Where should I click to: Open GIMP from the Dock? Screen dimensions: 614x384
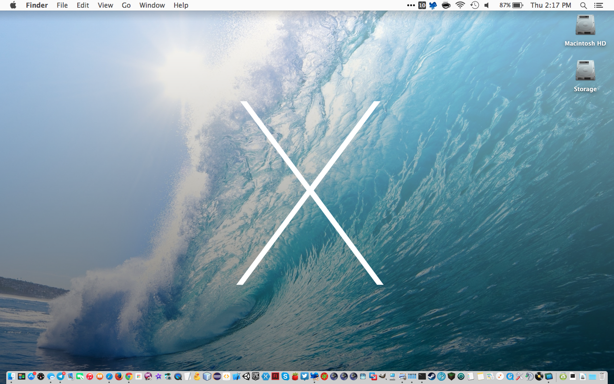coord(382,376)
